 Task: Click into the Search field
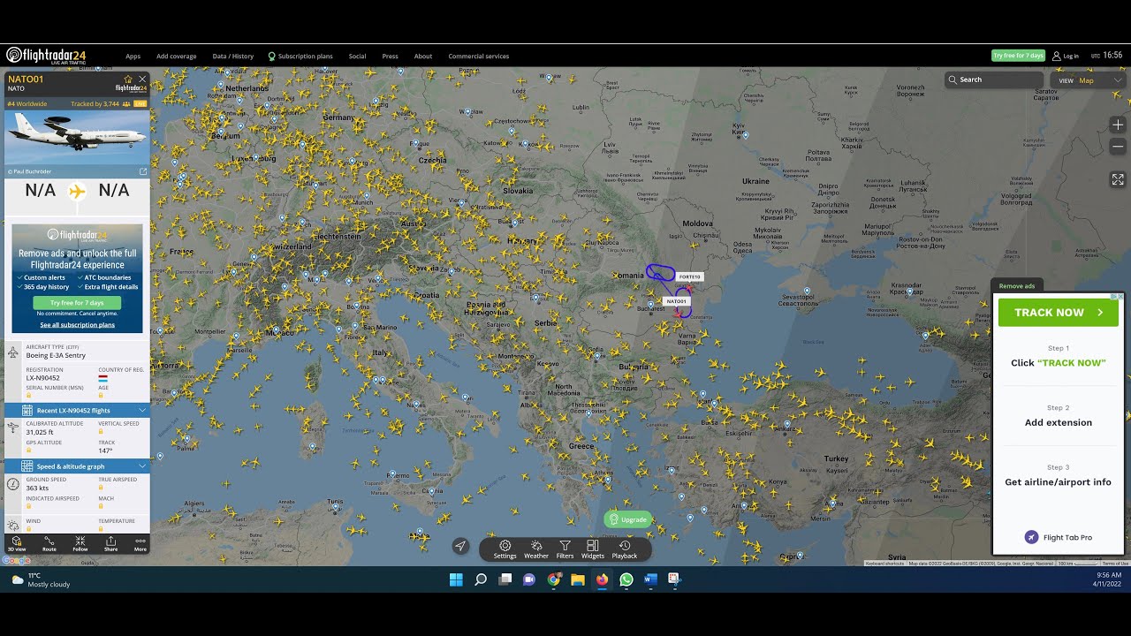[994, 79]
